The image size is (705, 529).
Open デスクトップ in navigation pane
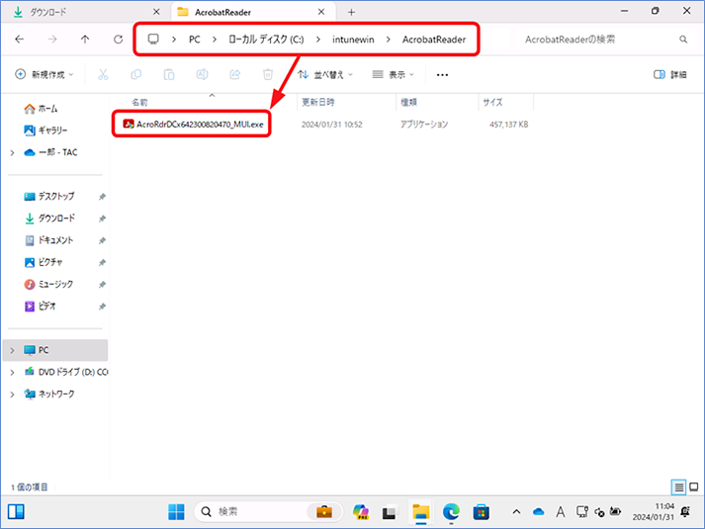(49, 197)
